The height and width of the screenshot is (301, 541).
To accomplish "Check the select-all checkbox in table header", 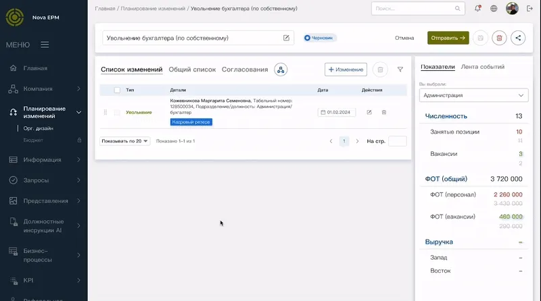I will coord(117,90).
